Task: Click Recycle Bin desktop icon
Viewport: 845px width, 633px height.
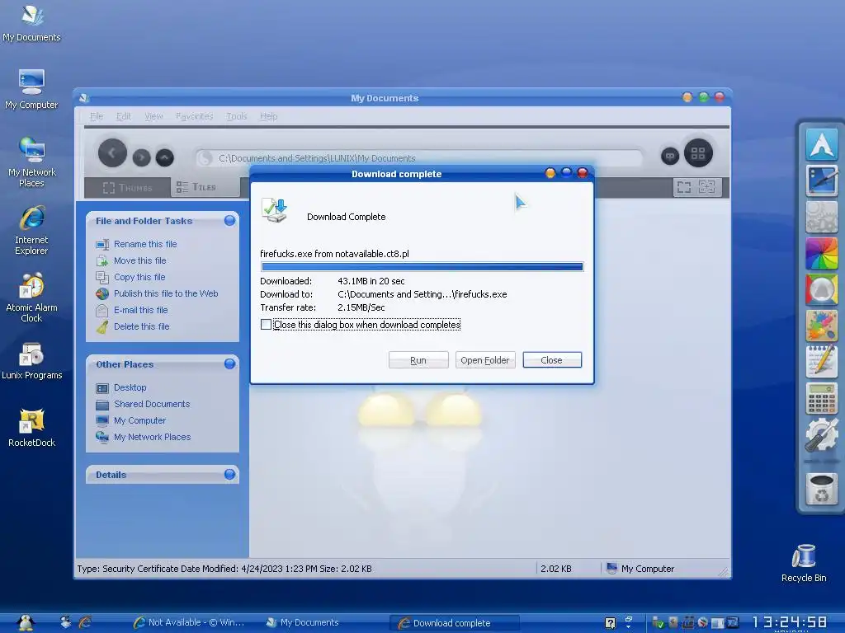Action: (804, 564)
